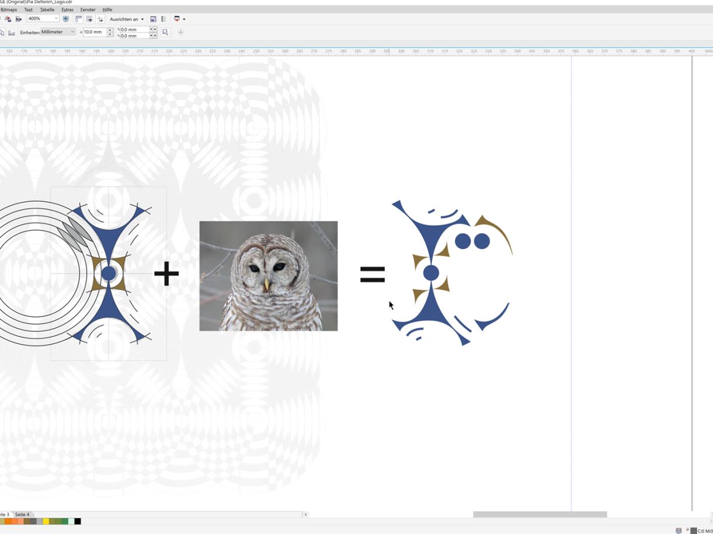Open the Hilfe menu
Image resolution: width=713 pixels, height=534 pixels.
coord(107,10)
